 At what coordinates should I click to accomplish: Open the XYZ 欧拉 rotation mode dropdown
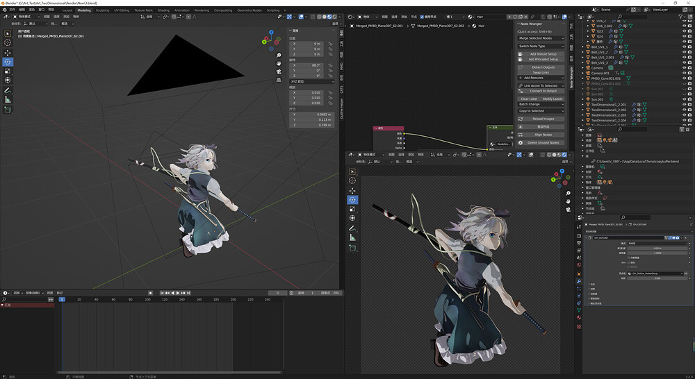(x=312, y=81)
